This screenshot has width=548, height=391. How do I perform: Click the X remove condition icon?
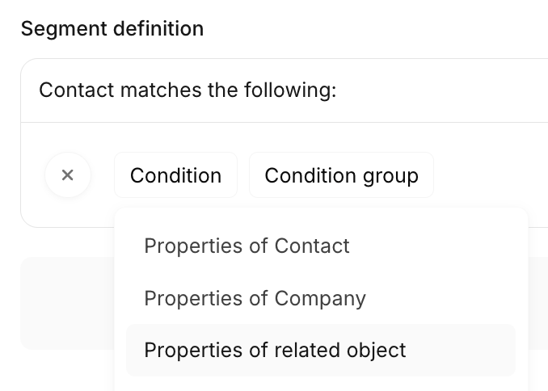[x=68, y=175]
